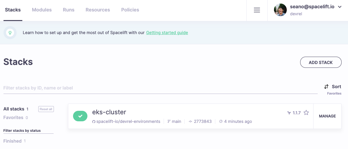
Task: Click the branch icon beside main
Action: pos(169,122)
